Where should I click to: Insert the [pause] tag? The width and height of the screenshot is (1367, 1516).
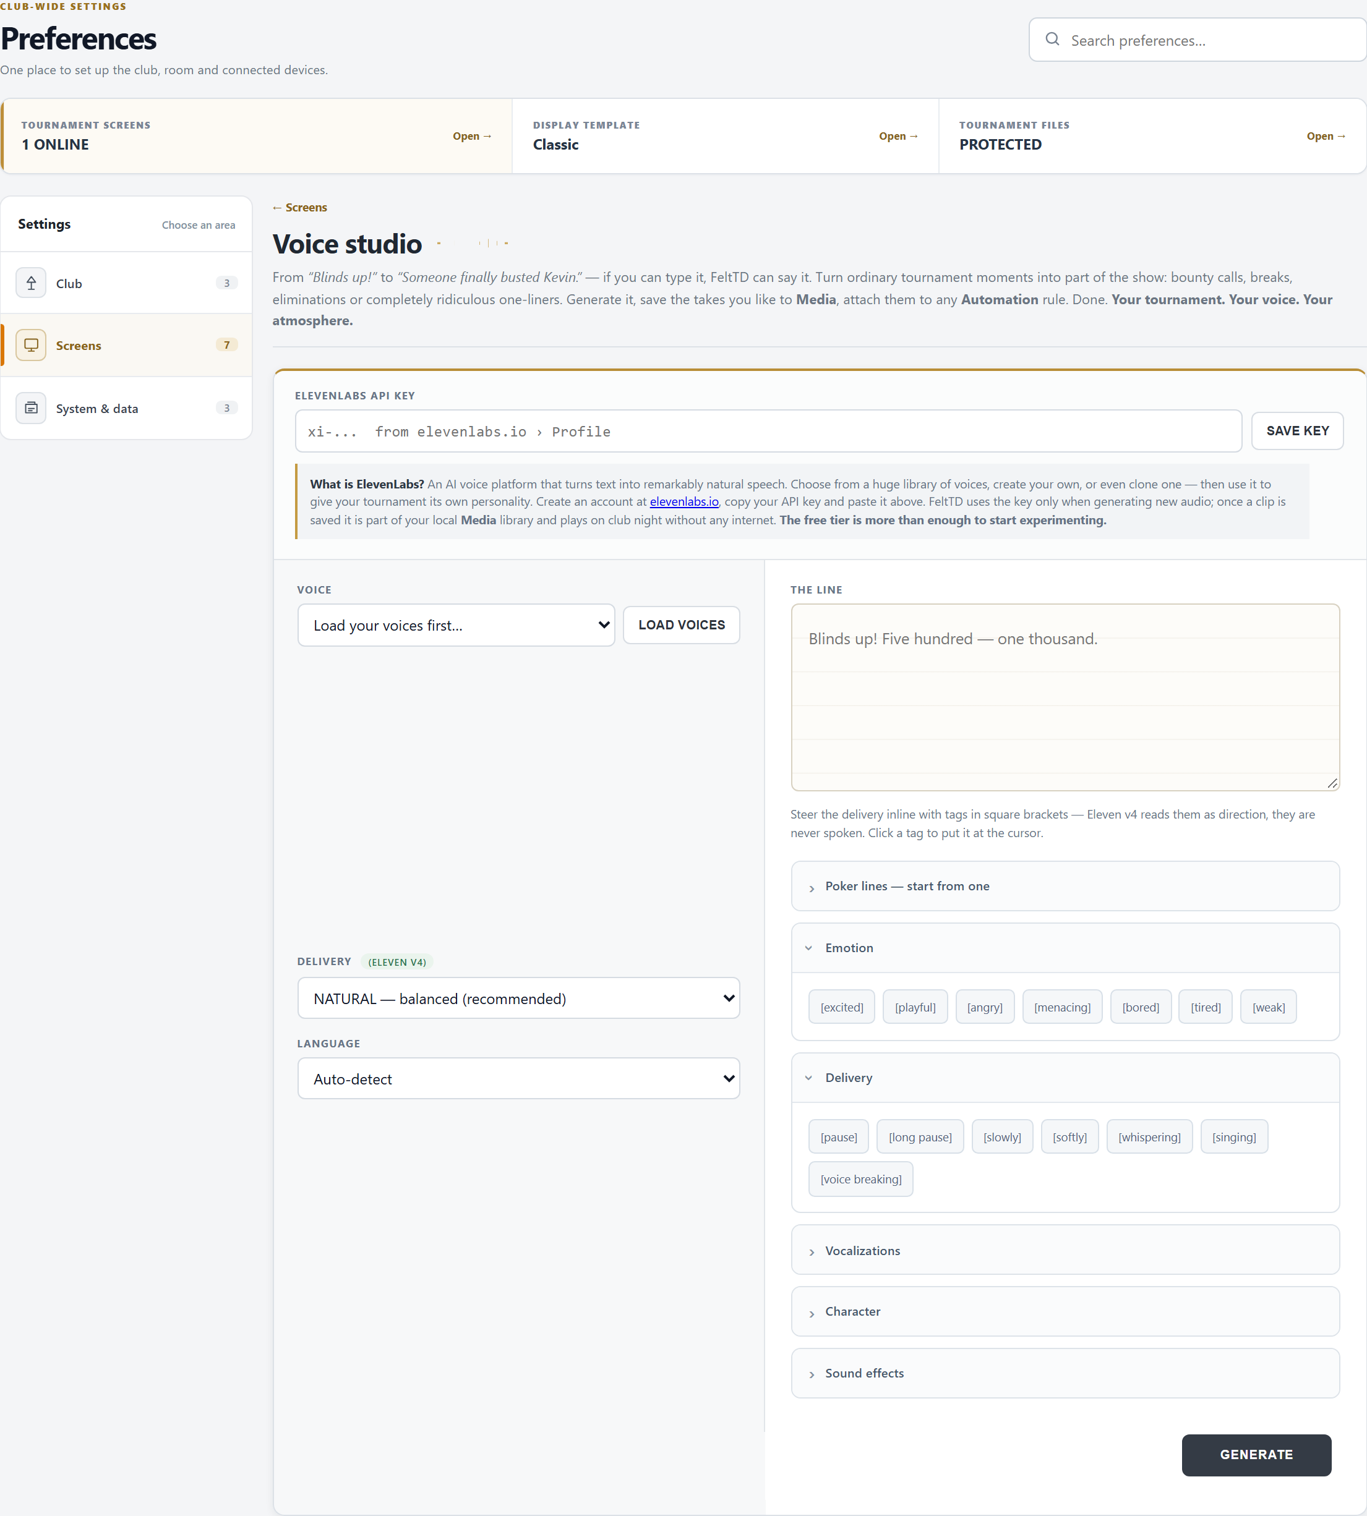838,1137
